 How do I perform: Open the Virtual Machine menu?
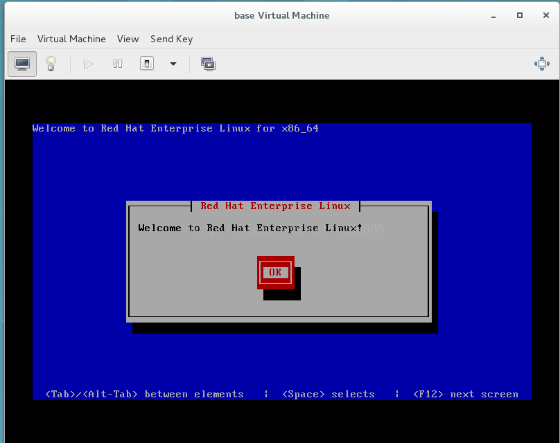[x=71, y=39]
